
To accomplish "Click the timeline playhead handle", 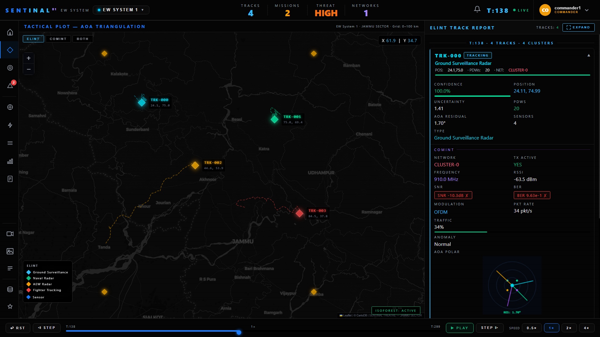I will pyautogui.click(x=239, y=332).
